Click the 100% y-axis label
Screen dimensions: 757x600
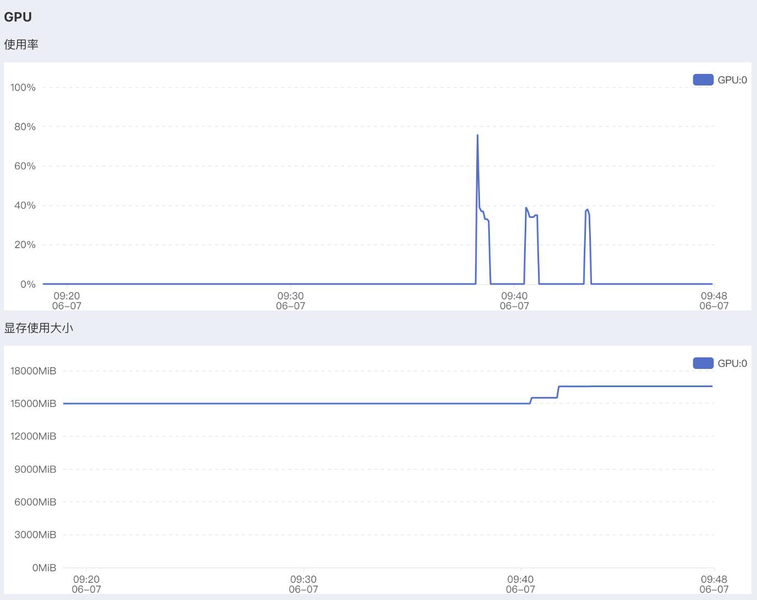(23, 88)
